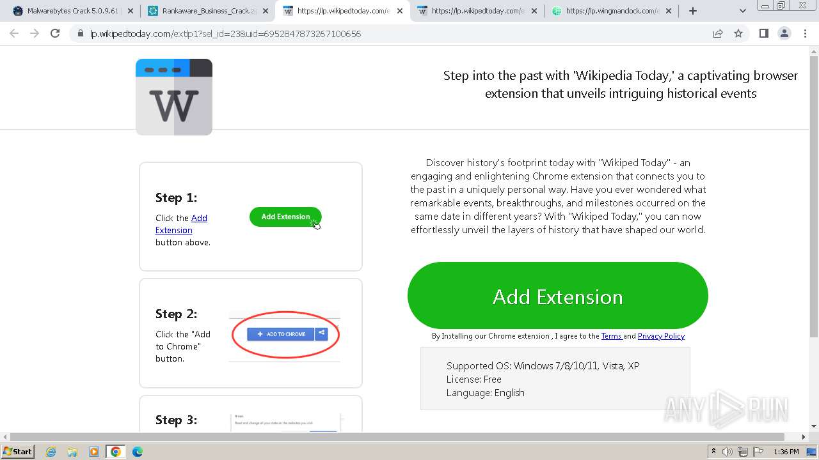Open File Explorer from taskbar

[x=72, y=452]
